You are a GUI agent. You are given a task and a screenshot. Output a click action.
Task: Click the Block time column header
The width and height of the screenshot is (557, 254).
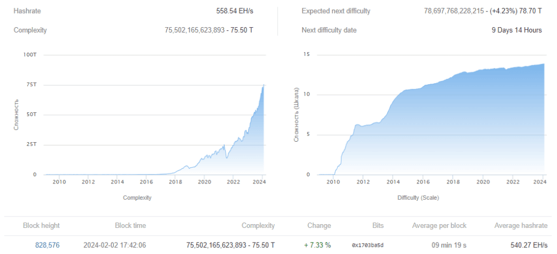tap(130, 225)
